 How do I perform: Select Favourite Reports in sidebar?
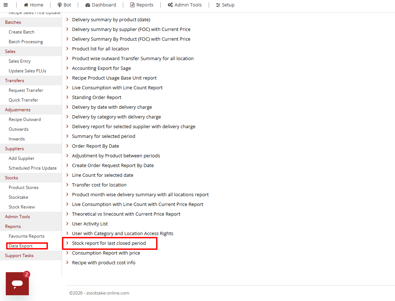(26, 236)
